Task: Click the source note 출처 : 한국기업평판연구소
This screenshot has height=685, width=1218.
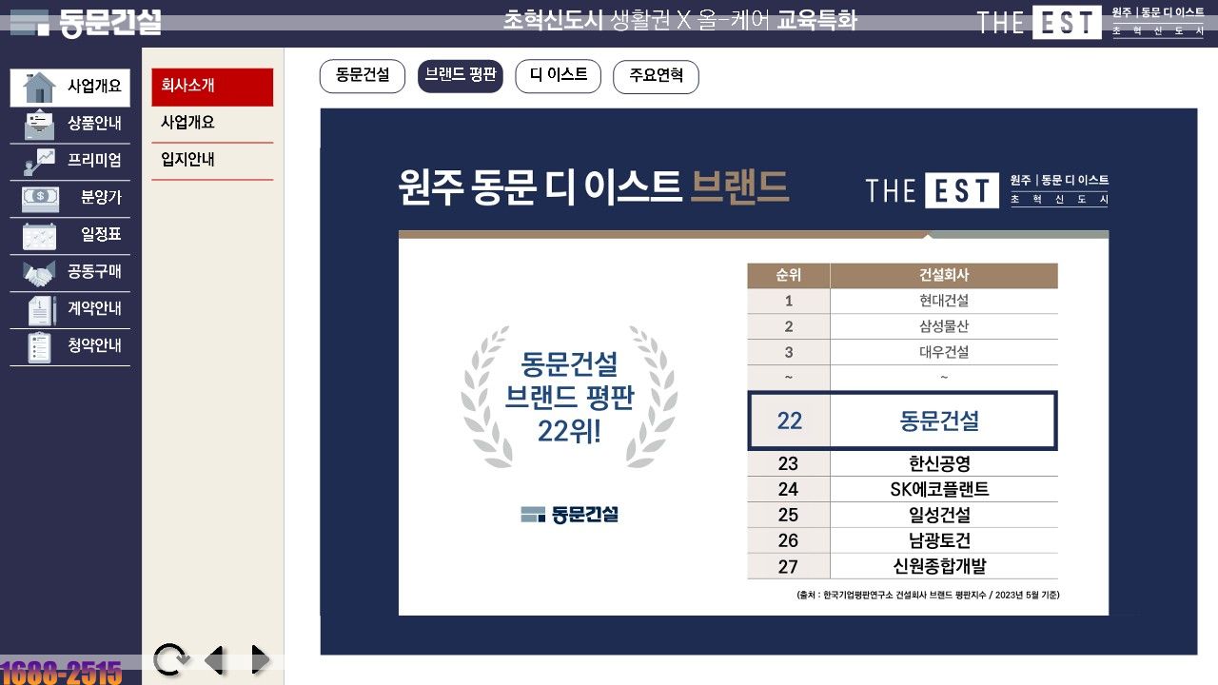Action: tap(929, 596)
